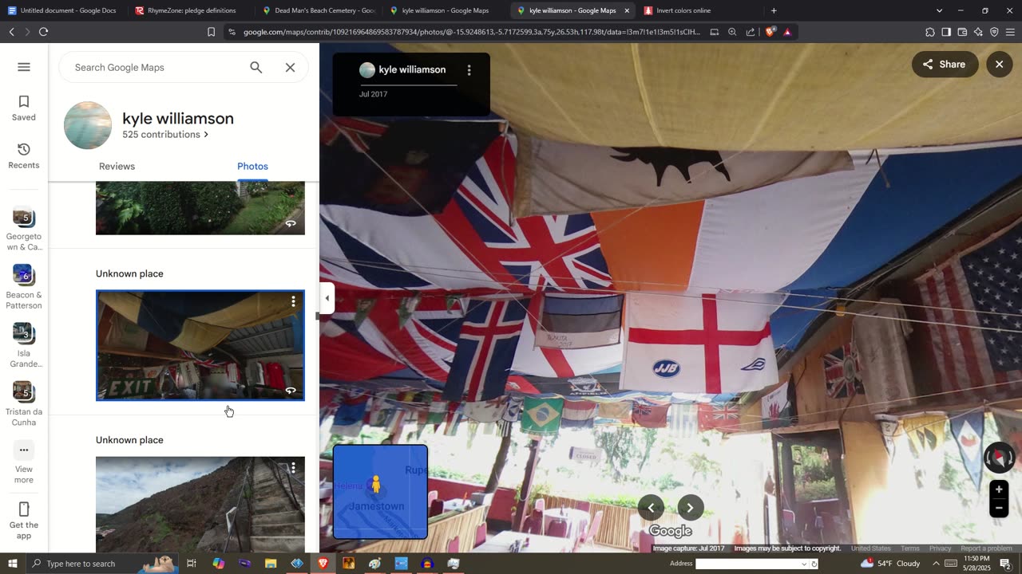Close the active kyle williamson tab
Image resolution: width=1022 pixels, height=574 pixels.
627,10
